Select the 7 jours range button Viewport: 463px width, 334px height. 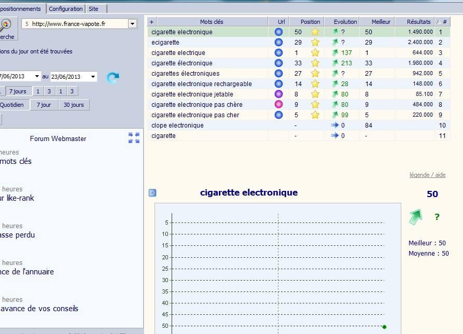(18, 91)
